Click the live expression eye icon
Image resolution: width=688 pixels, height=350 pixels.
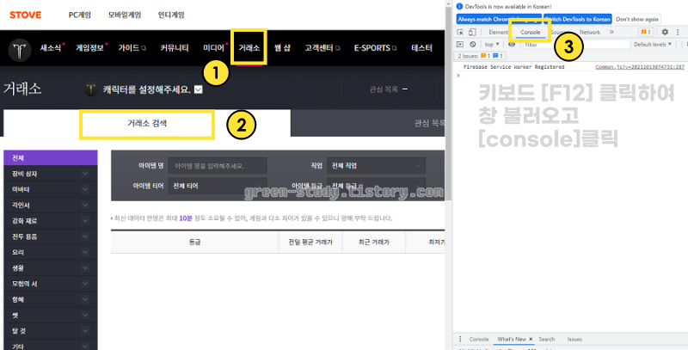(512, 45)
